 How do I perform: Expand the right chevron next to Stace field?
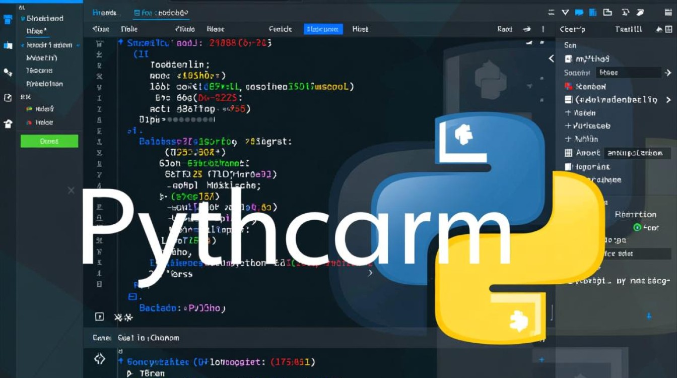[668, 73]
